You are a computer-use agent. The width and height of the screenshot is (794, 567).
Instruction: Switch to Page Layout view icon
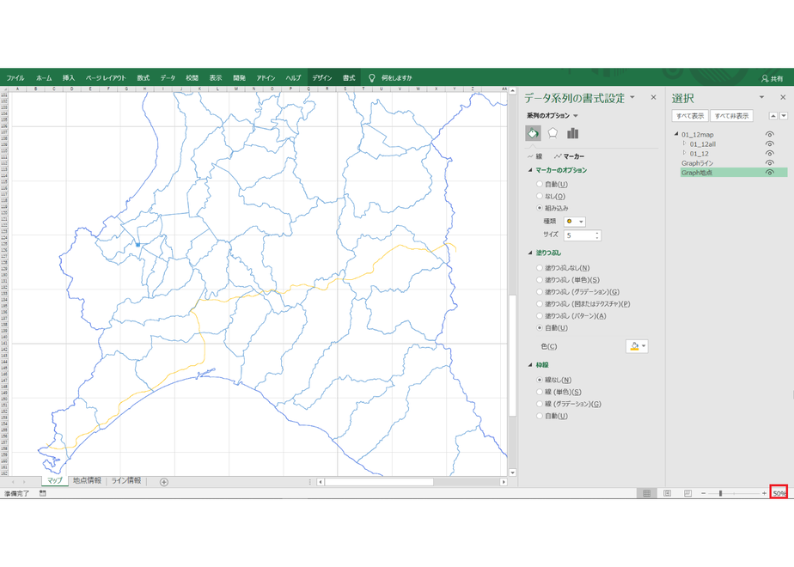click(668, 493)
